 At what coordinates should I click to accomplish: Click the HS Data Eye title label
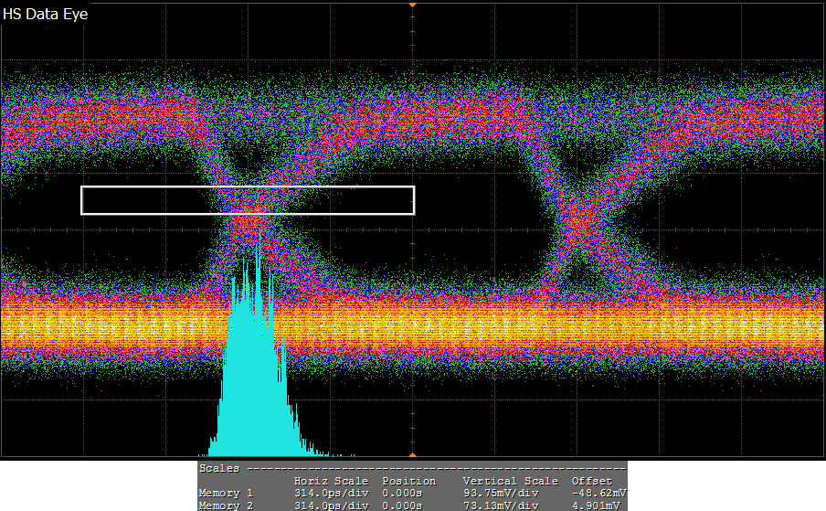click(x=46, y=15)
